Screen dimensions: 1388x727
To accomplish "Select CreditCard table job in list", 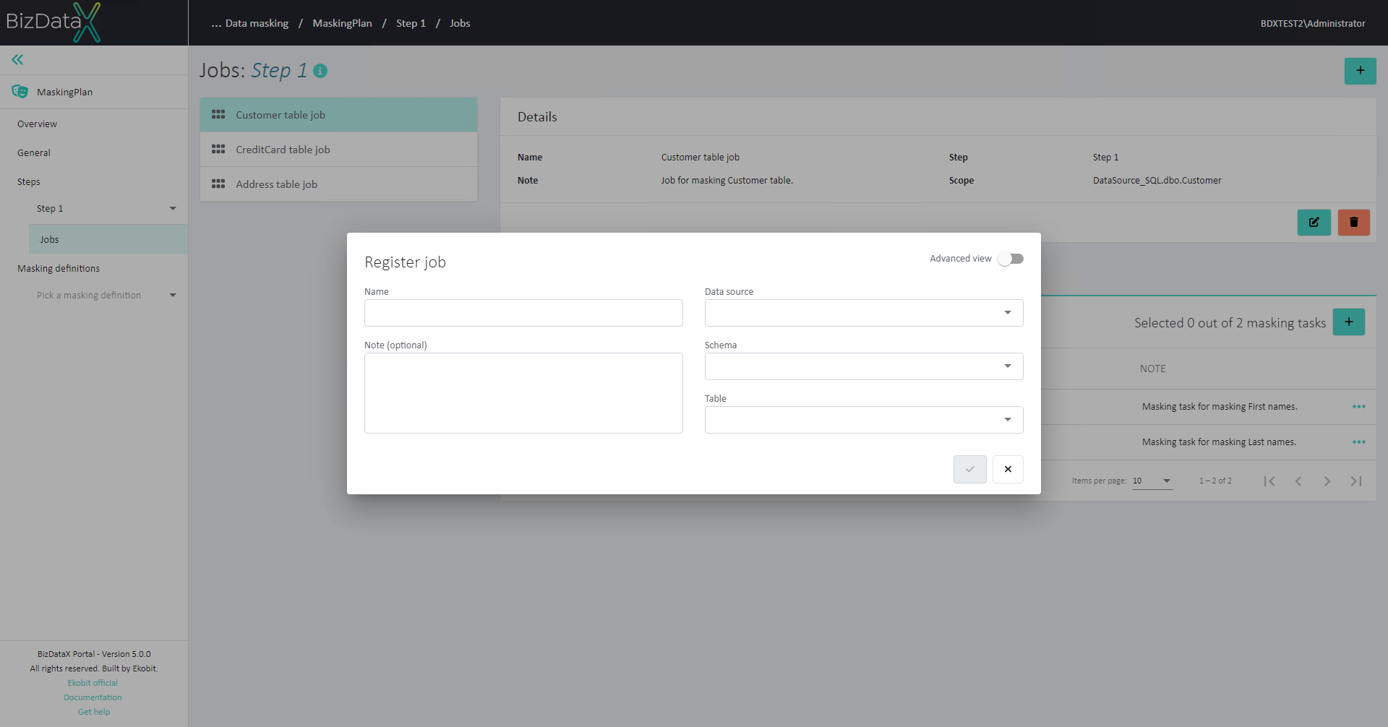I will click(x=338, y=150).
